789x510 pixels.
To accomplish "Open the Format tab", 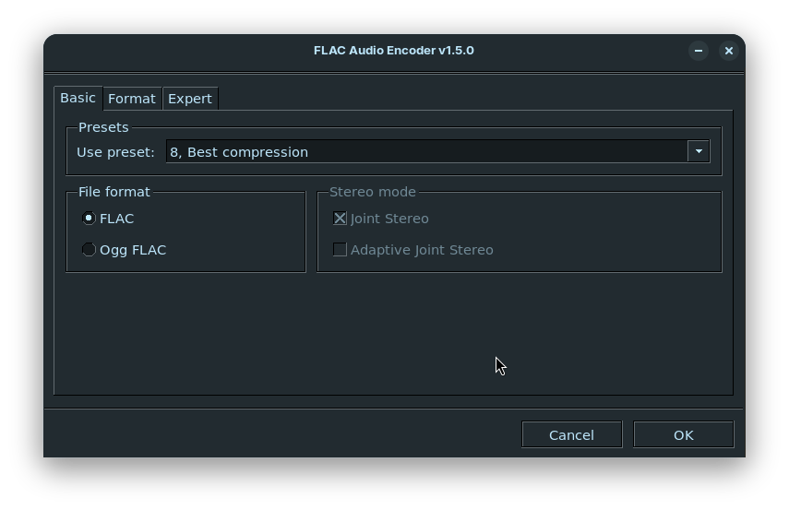I will pos(131,99).
